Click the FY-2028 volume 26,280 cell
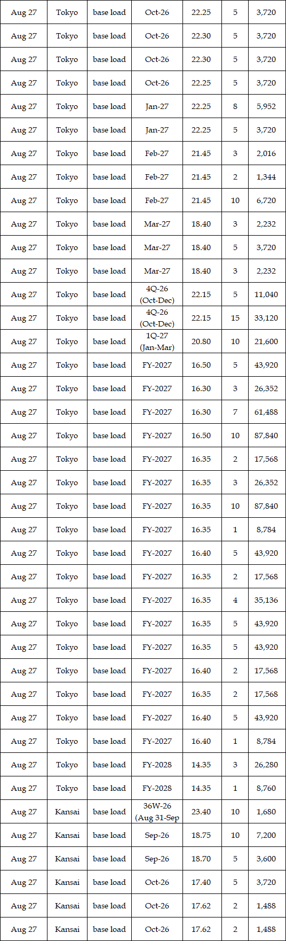 (x=266, y=764)
